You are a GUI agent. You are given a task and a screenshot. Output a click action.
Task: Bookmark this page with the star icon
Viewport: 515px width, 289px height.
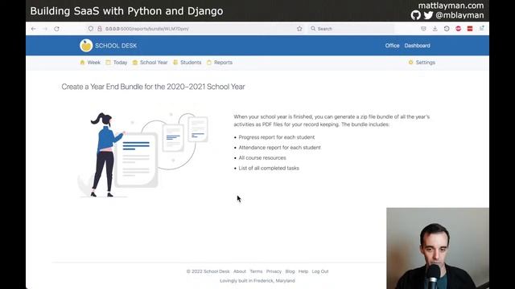coord(299,29)
